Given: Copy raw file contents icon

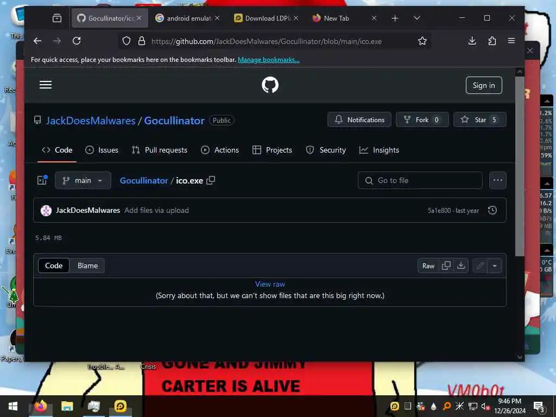Looking at the screenshot, I should point(446,266).
